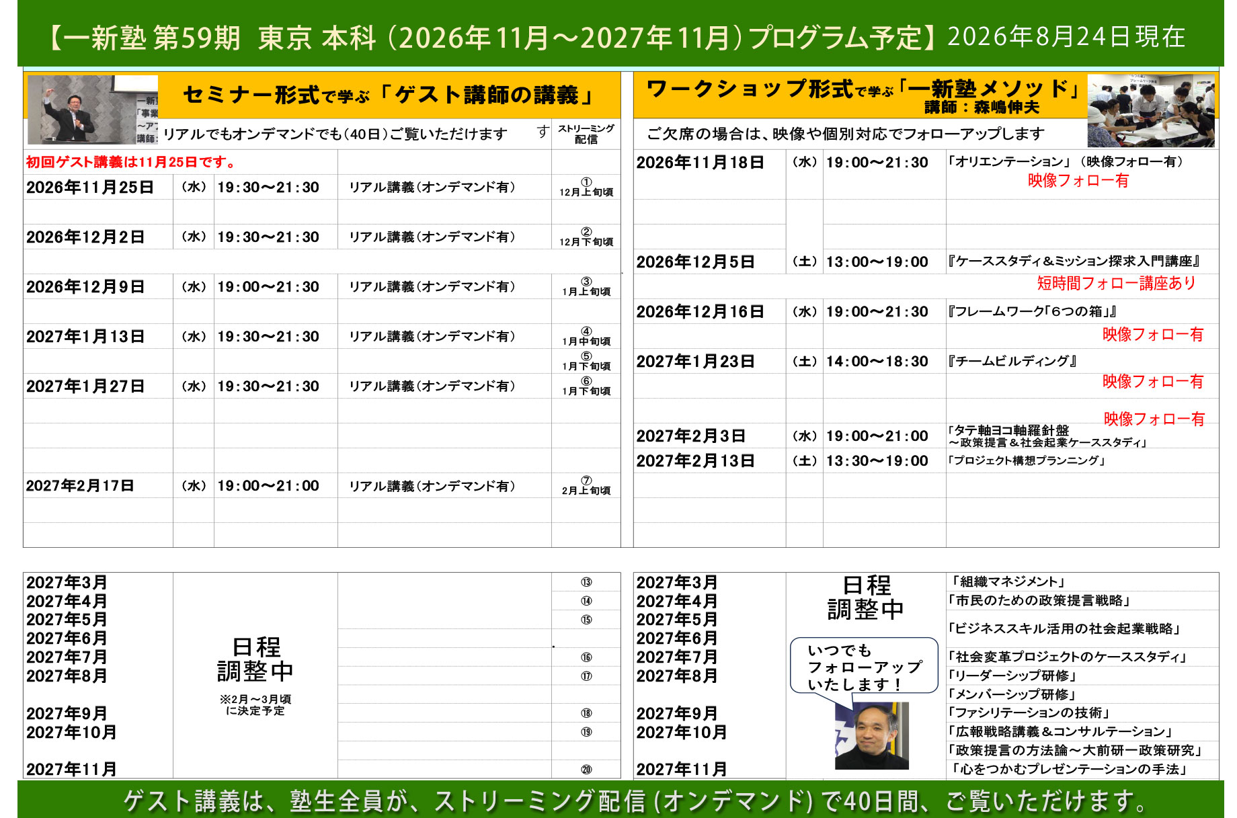Select the 2026年12月5日 workshop date
Viewport: 1237px width, 818px height.
[x=695, y=262]
